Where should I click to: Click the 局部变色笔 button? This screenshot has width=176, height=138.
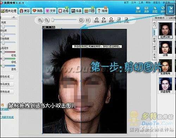click(7, 92)
